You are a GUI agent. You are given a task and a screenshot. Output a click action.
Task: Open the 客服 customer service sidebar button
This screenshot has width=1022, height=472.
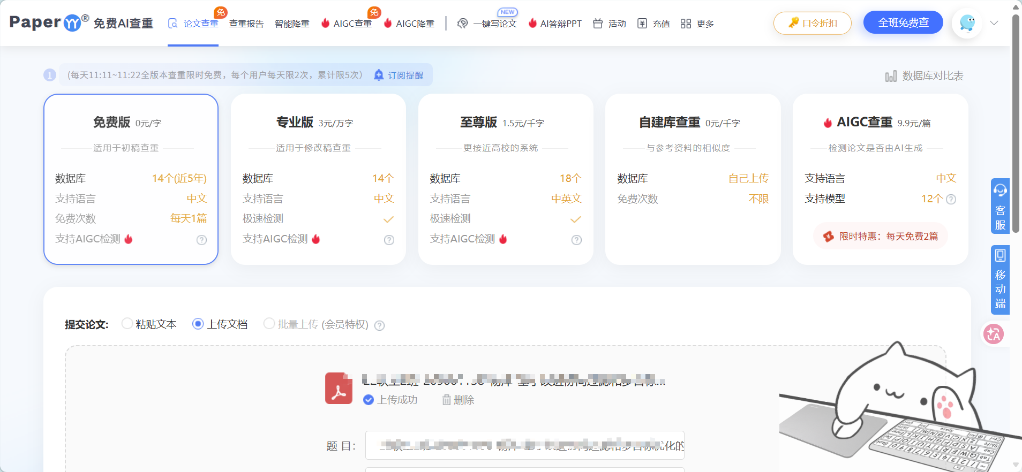tap(1000, 206)
